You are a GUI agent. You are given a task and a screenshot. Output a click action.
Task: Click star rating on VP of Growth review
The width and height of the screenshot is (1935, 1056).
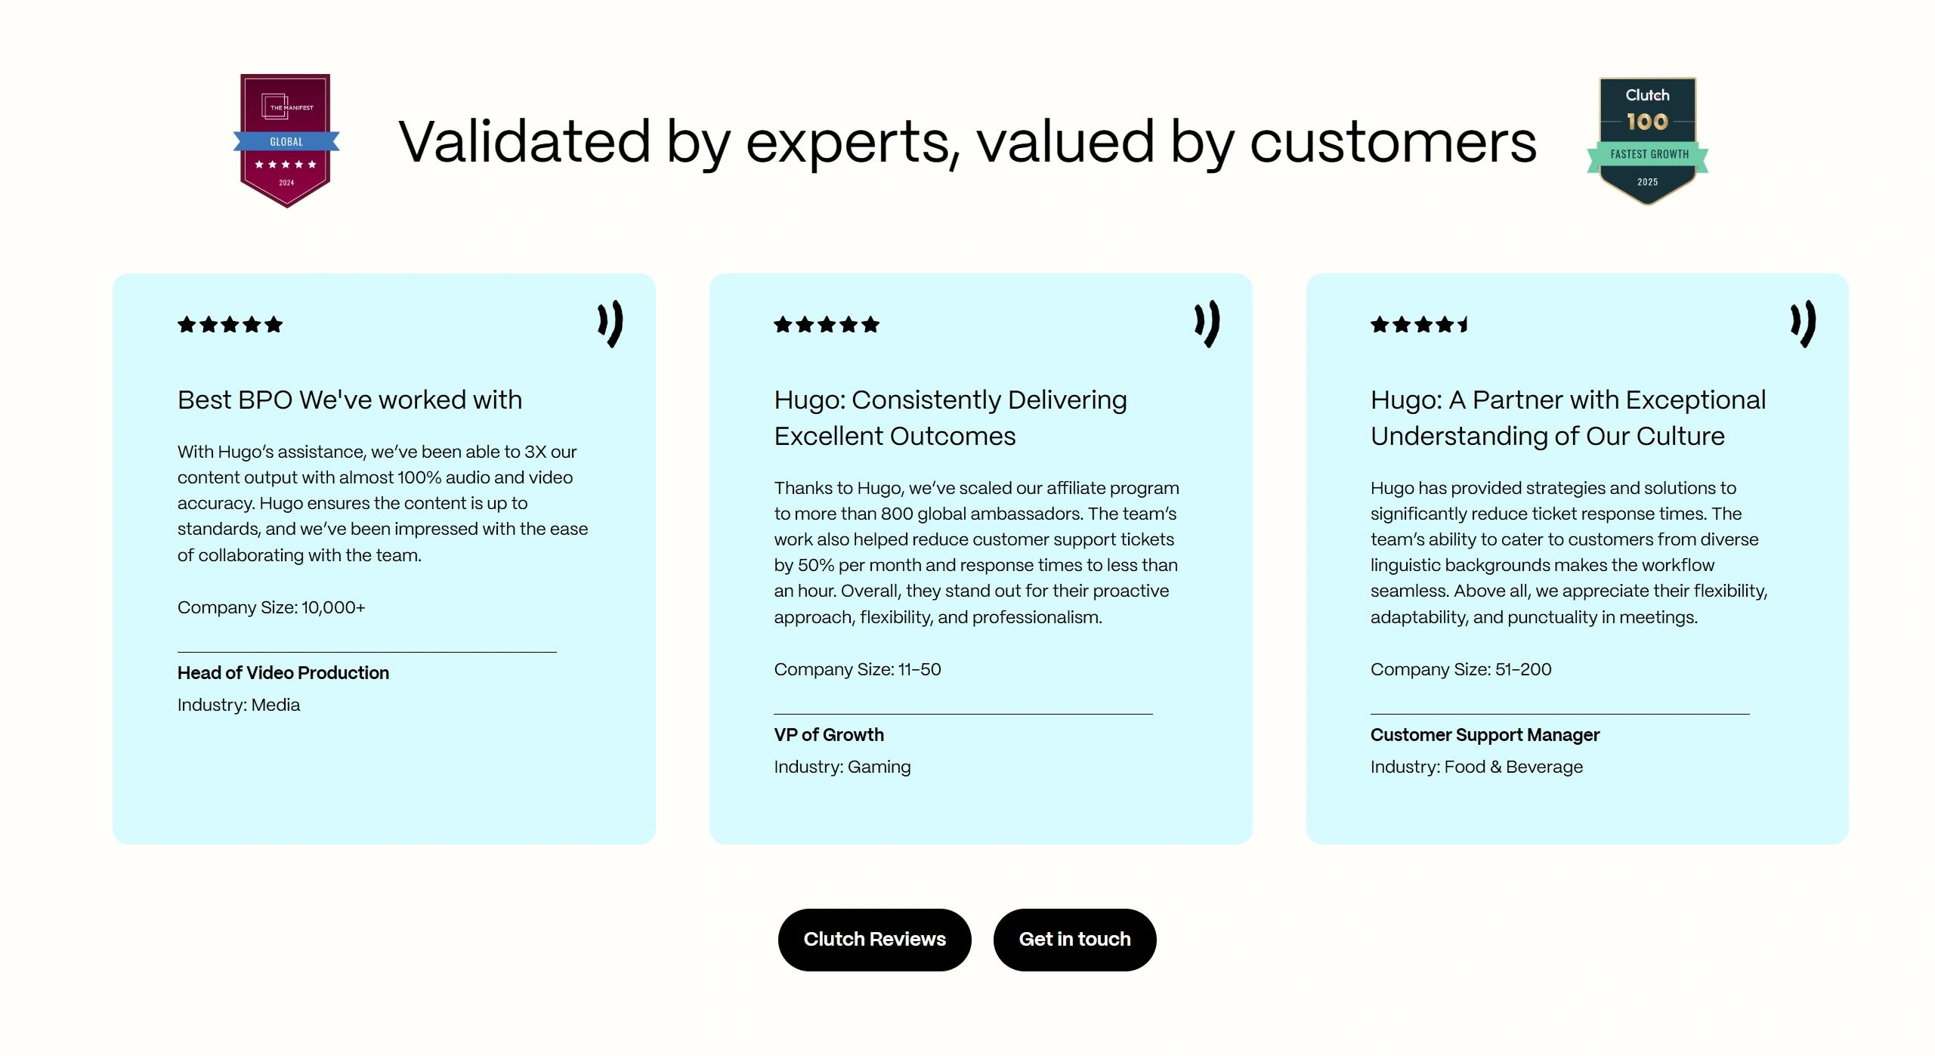click(827, 325)
